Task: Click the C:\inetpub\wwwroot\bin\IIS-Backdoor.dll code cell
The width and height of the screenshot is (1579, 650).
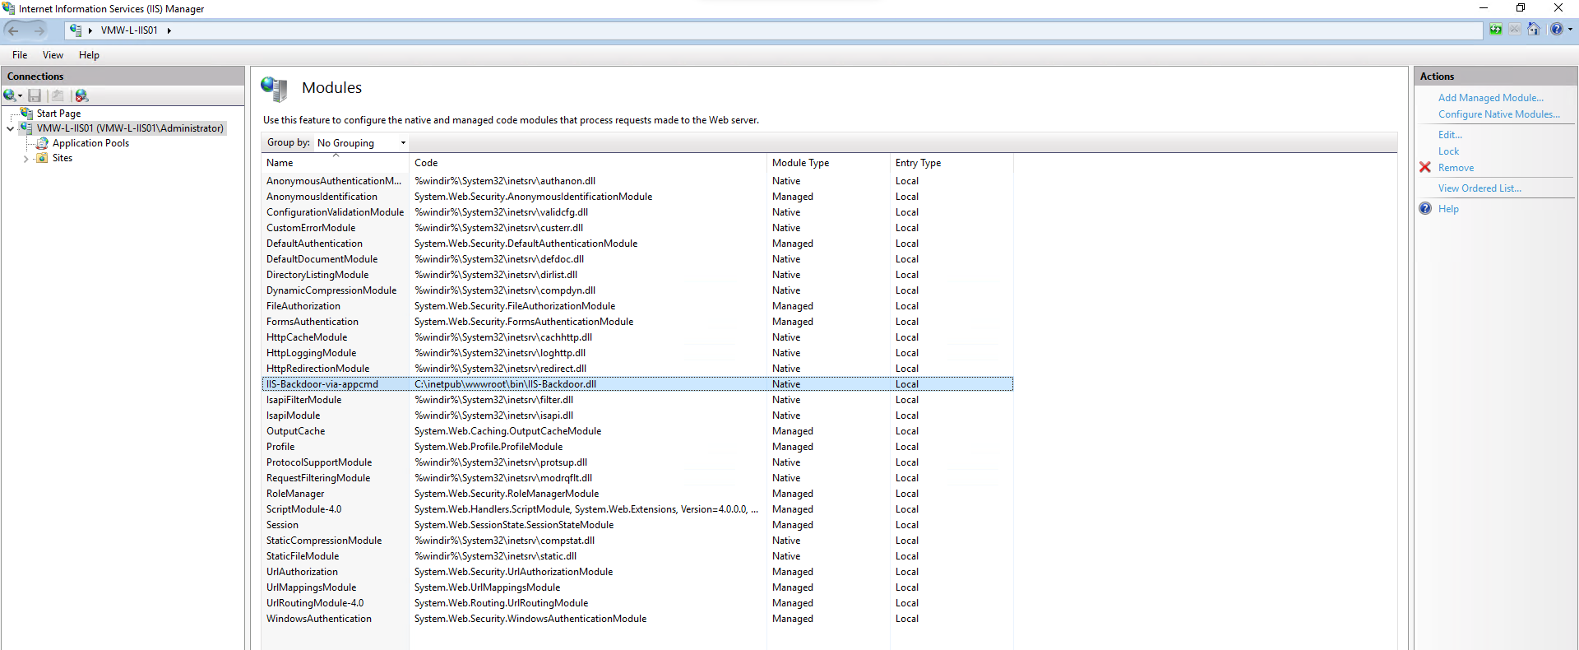Action: coord(505,384)
